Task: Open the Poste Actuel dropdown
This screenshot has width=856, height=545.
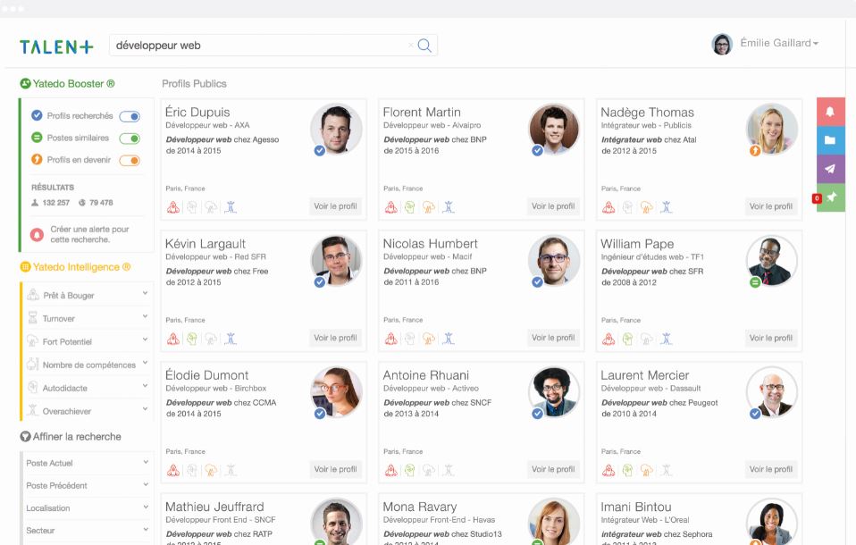Action: pyautogui.click(x=86, y=463)
